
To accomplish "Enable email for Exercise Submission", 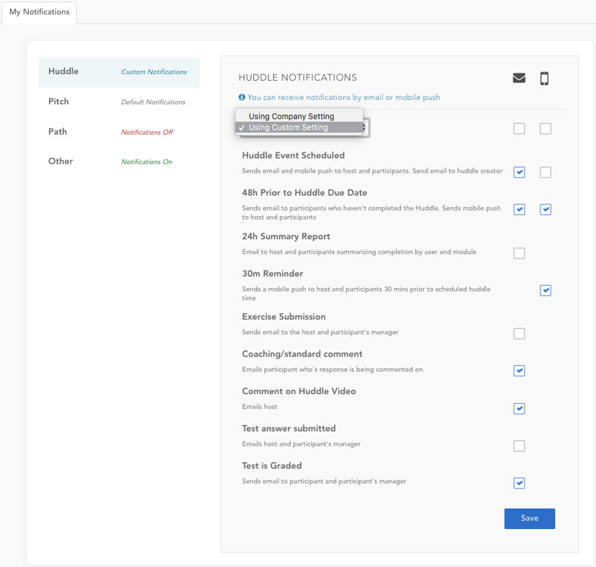I will click(520, 334).
